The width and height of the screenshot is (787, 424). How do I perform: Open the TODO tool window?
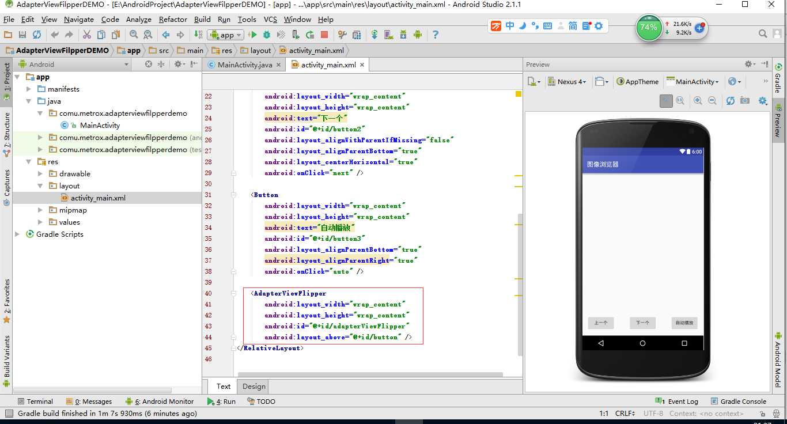click(x=260, y=402)
